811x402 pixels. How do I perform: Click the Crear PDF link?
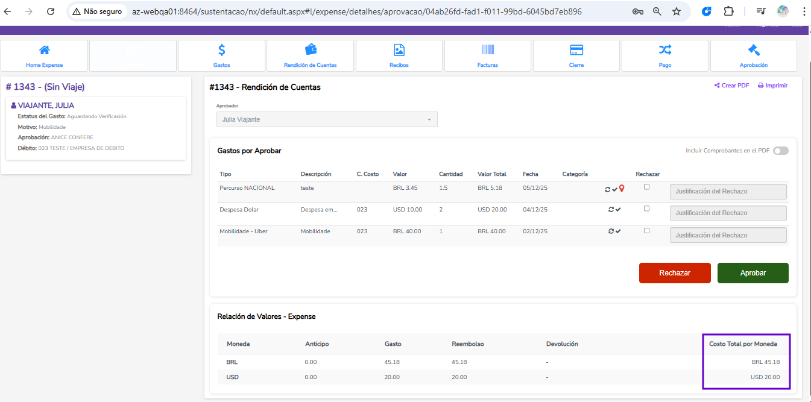click(731, 86)
